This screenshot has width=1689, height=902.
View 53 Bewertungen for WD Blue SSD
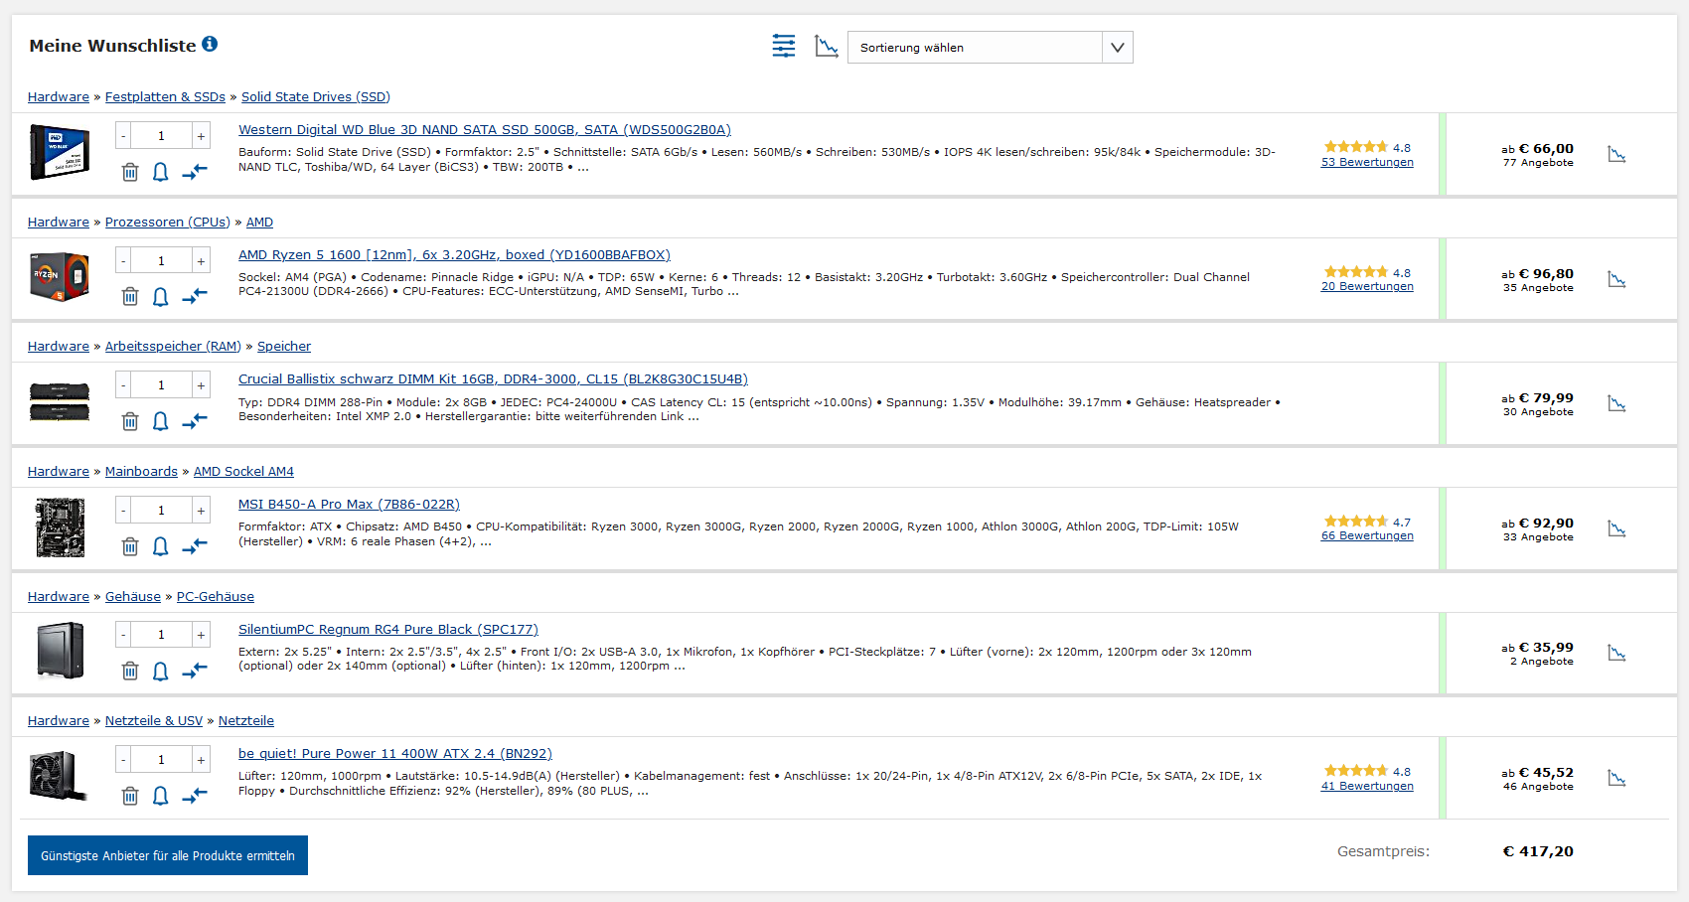coord(1367,162)
